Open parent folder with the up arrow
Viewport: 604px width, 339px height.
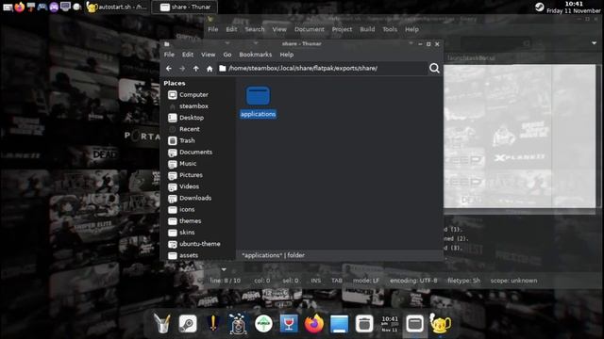pyautogui.click(x=196, y=69)
